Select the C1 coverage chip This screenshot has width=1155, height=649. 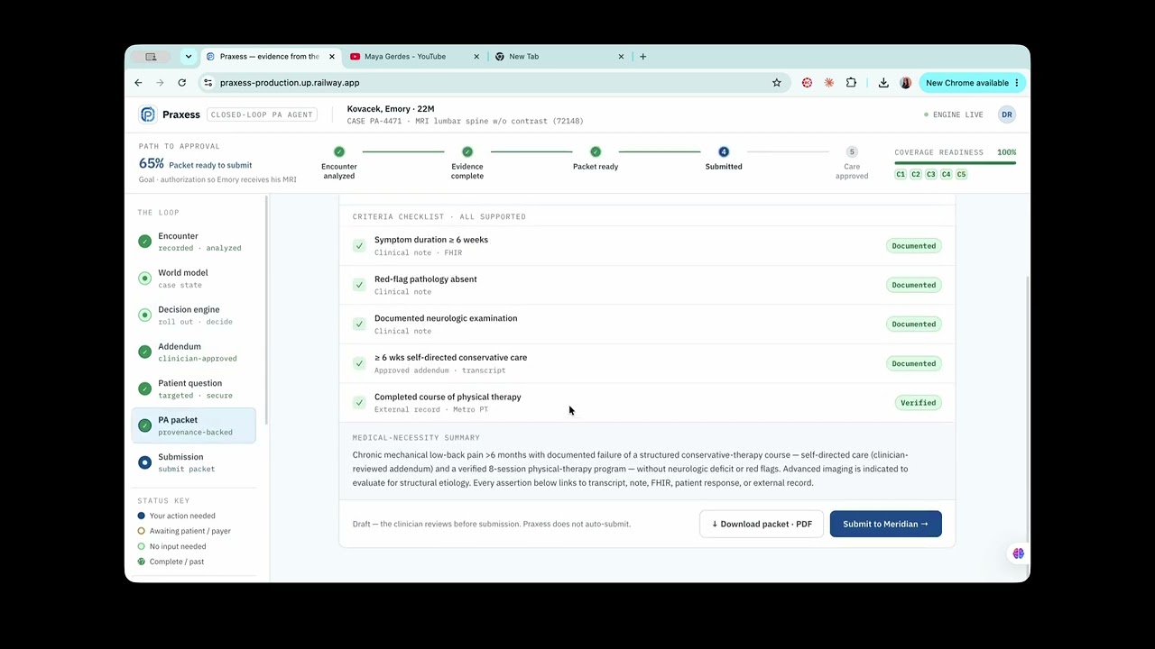[901, 174]
